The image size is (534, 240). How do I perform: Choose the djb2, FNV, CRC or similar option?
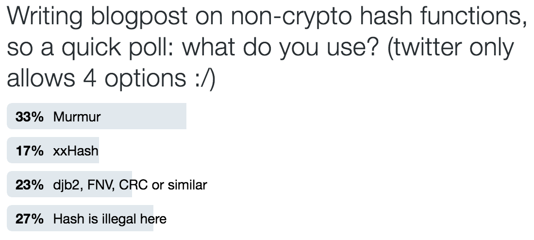(x=107, y=185)
